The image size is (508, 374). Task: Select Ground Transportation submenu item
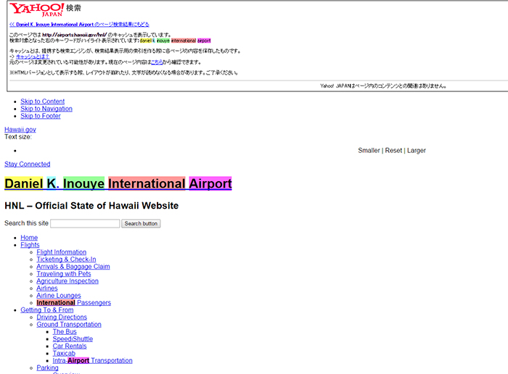[x=69, y=325]
